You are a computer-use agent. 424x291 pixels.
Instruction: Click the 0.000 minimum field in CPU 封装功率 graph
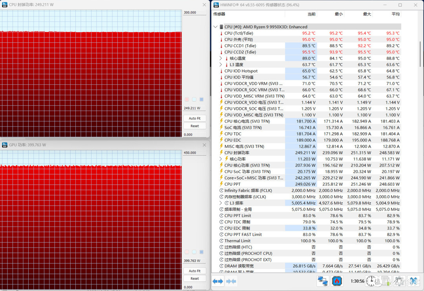pos(194,135)
